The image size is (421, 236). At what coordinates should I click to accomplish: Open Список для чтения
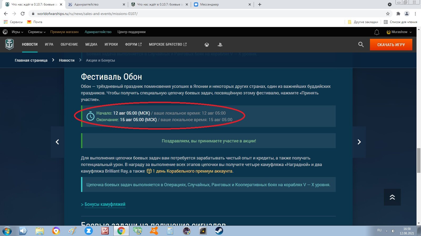coord(400,22)
